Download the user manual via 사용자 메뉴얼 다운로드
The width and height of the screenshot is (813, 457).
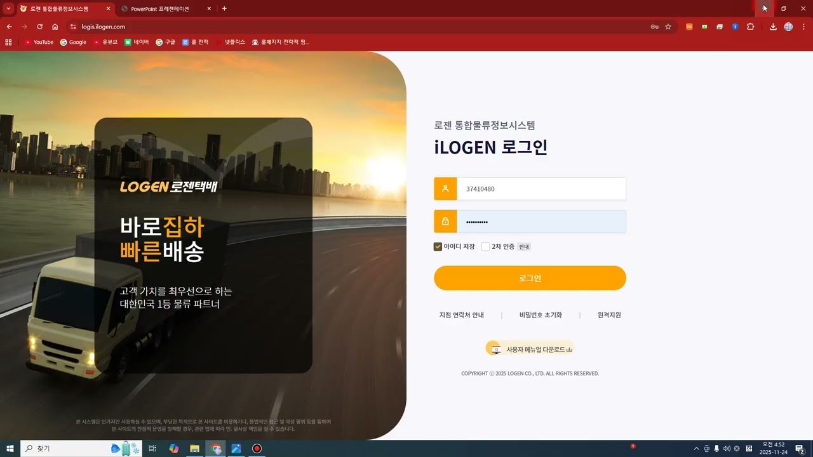[x=530, y=349]
